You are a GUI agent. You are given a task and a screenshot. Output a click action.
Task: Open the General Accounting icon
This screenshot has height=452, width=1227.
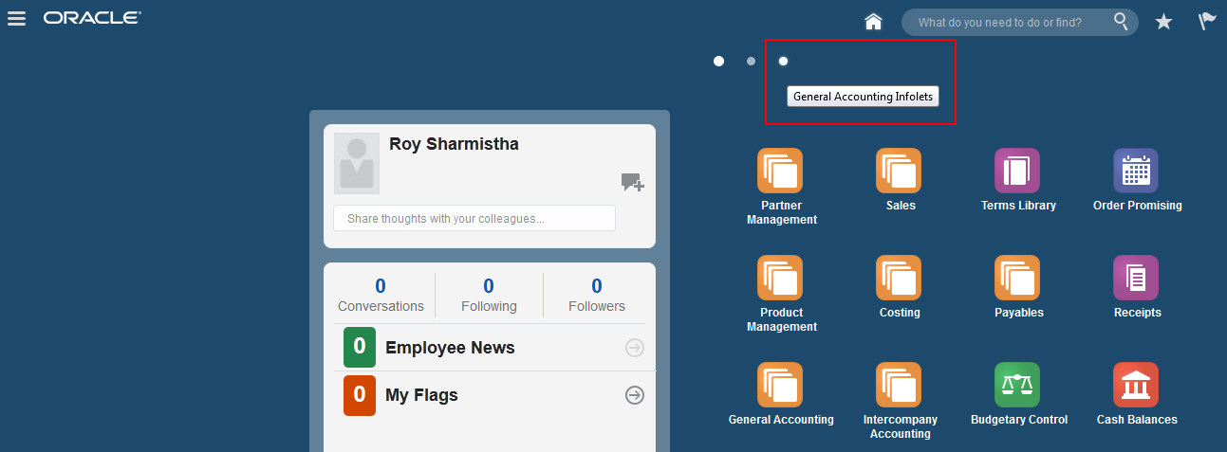pos(779,386)
